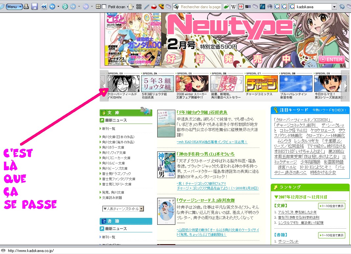Open the アルケミスト 夢を旅した少年 ranking link
This screenshot has height=254, width=351.
[x=297, y=212]
